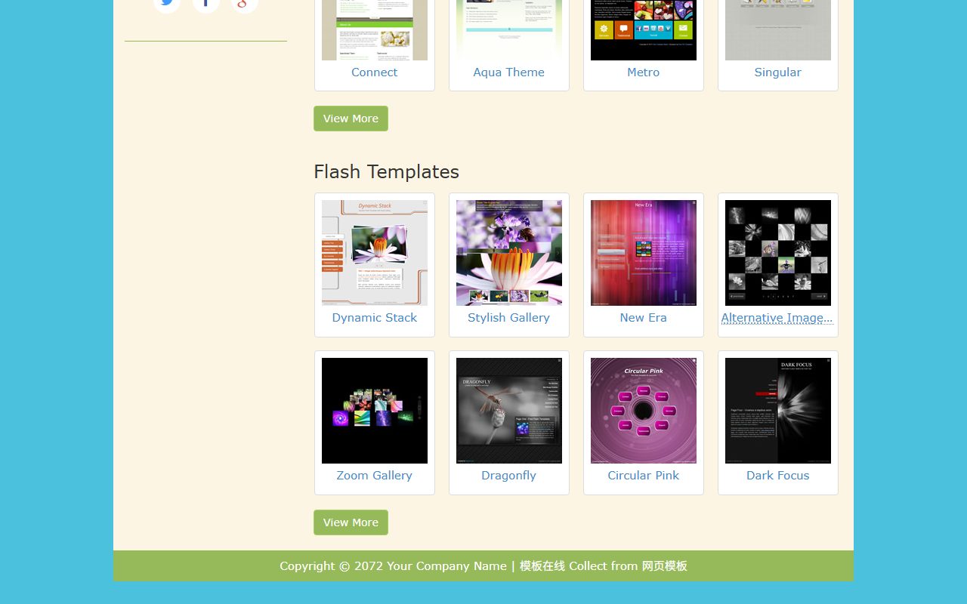Screen dimensions: 967x604
Task: Select the Dynamic Stack thumbnail image
Action: pyautogui.click(x=375, y=253)
